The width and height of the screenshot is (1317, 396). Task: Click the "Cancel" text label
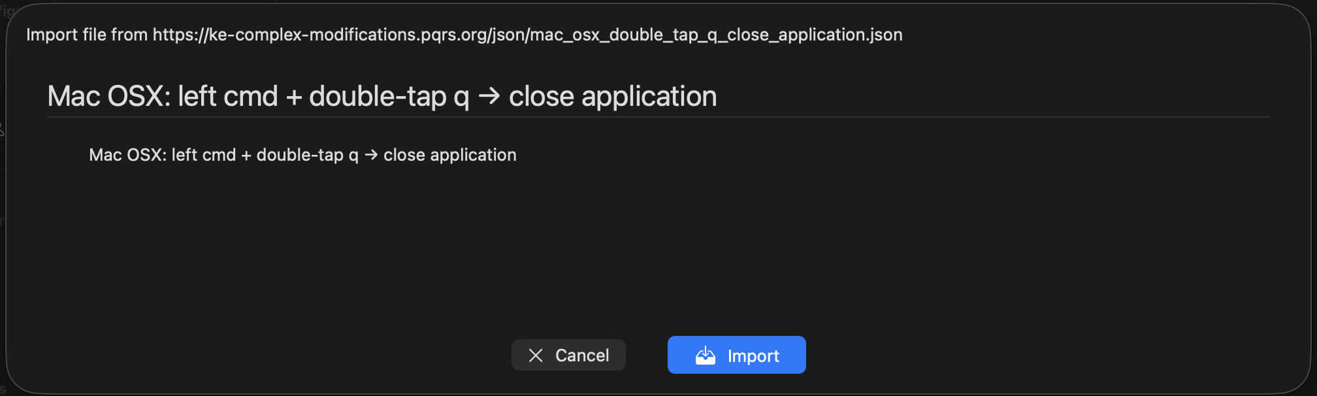coord(582,355)
